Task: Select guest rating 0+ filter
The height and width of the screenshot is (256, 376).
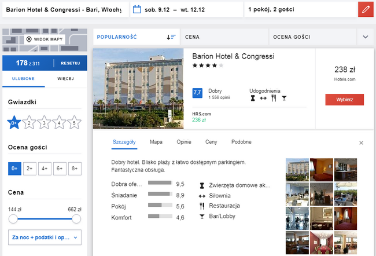Action: 14,169
